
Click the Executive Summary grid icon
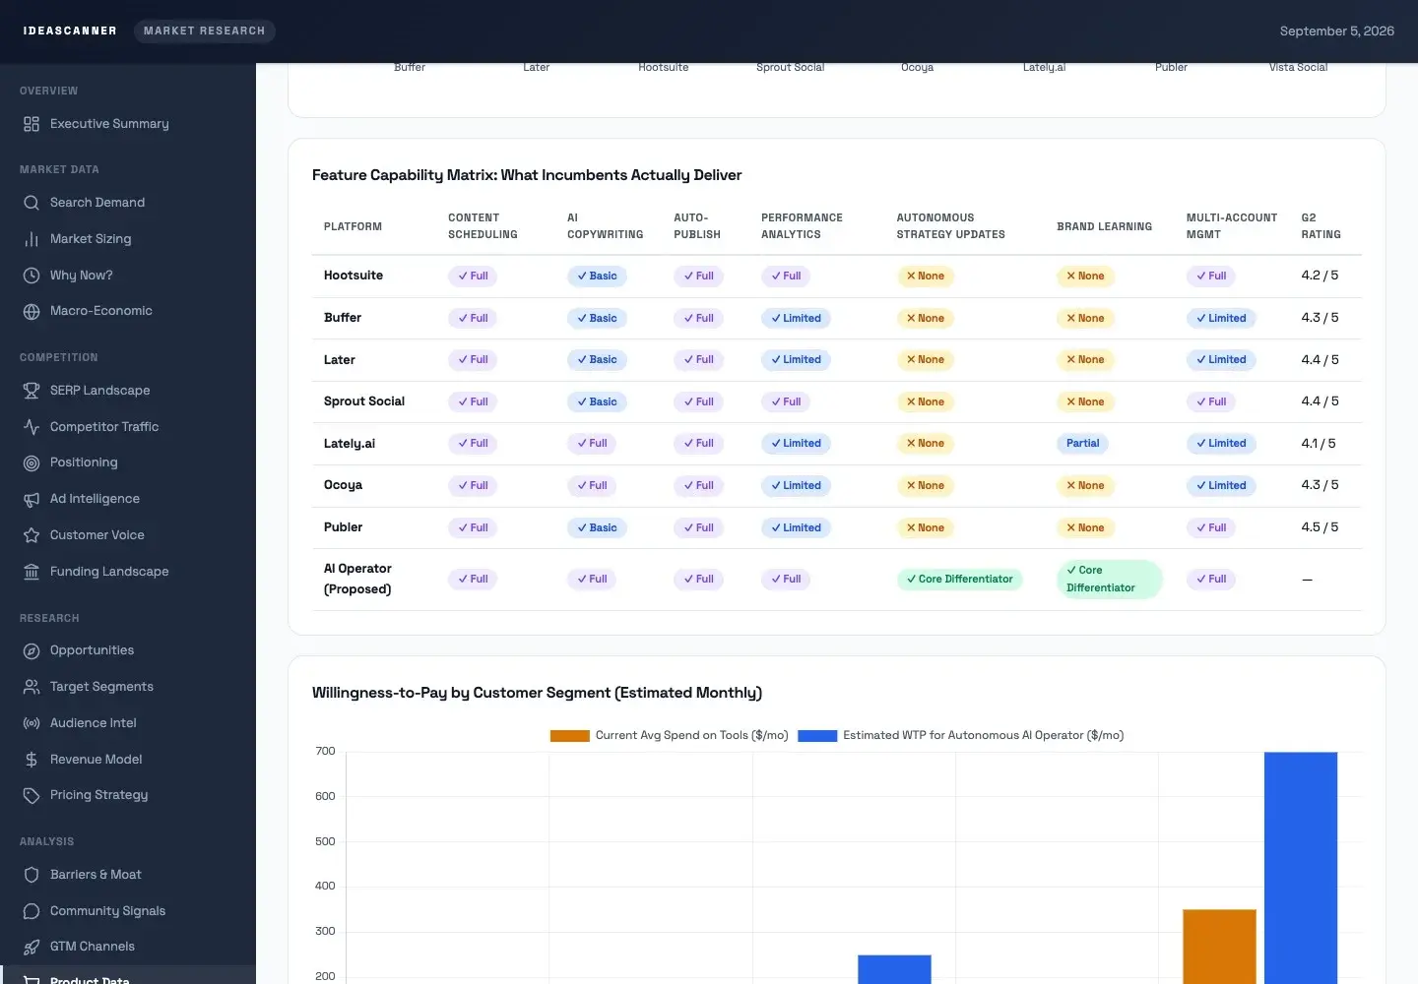[x=32, y=124]
